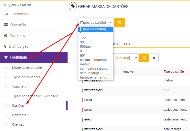The width and height of the screenshot is (190, 131).
Task: Click the arrow before Modelos de Voucher
Action: [6, 68]
